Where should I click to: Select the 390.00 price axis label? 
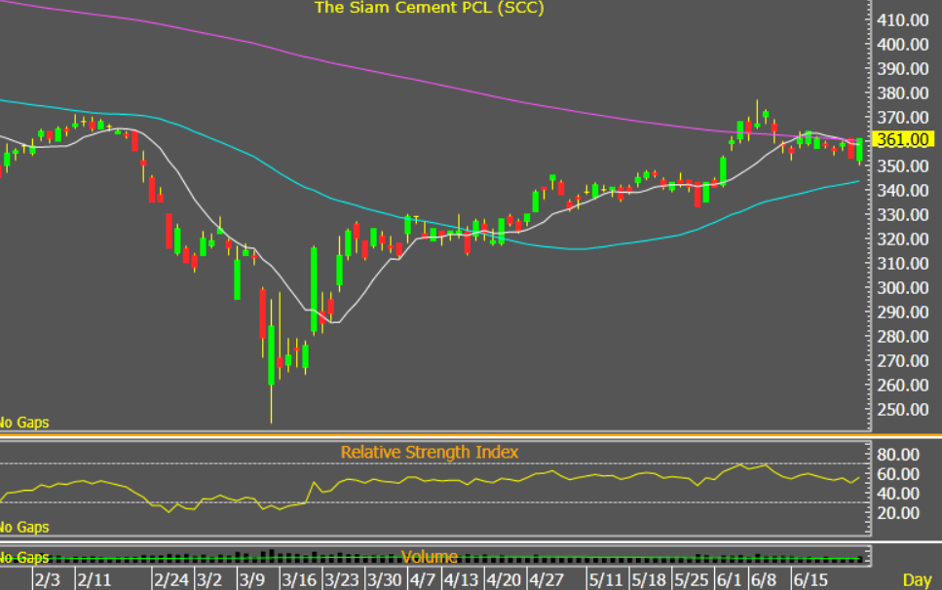click(903, 69)
